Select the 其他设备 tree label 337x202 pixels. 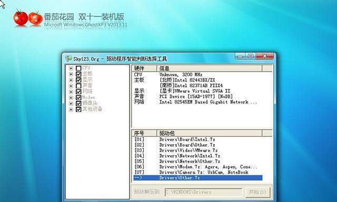[93, 109]
